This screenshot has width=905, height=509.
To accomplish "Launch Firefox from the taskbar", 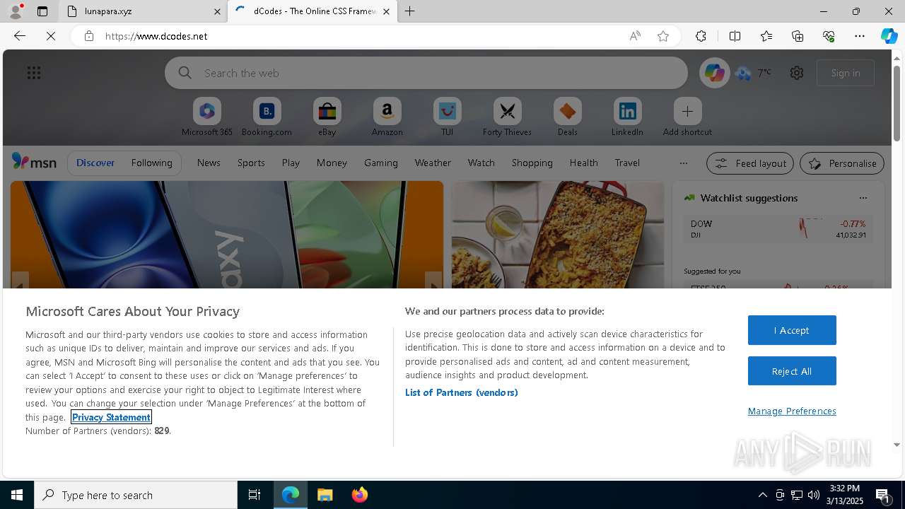I will coord(360,495).
